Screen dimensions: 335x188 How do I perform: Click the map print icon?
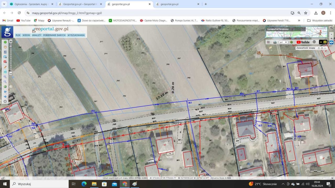tap(275, 42)
